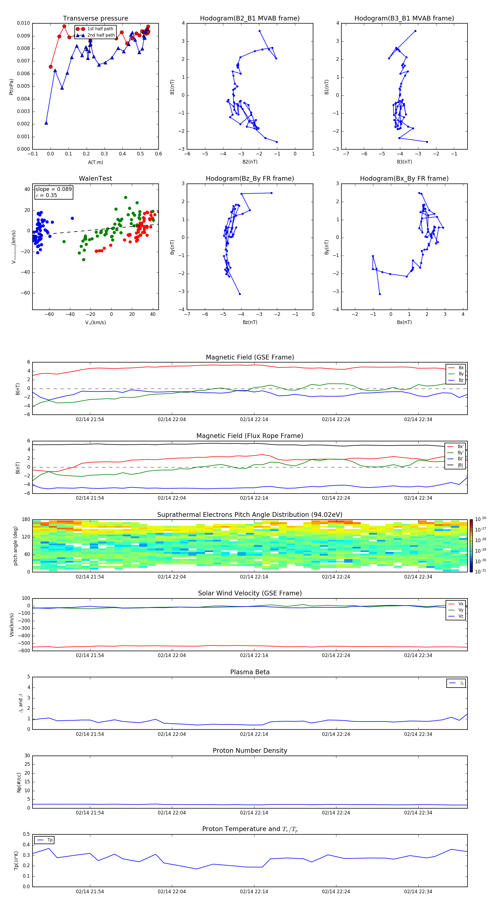Click the "A(T·m)" x-axis label
The image size is (500, 916).
point(95,162)
